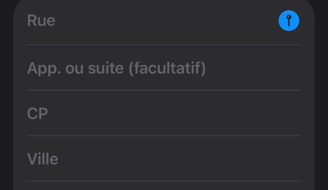Click the Rue placeholder text
Image resolution: width=328 pixels, height=190 pixels.
pos(41,21)
